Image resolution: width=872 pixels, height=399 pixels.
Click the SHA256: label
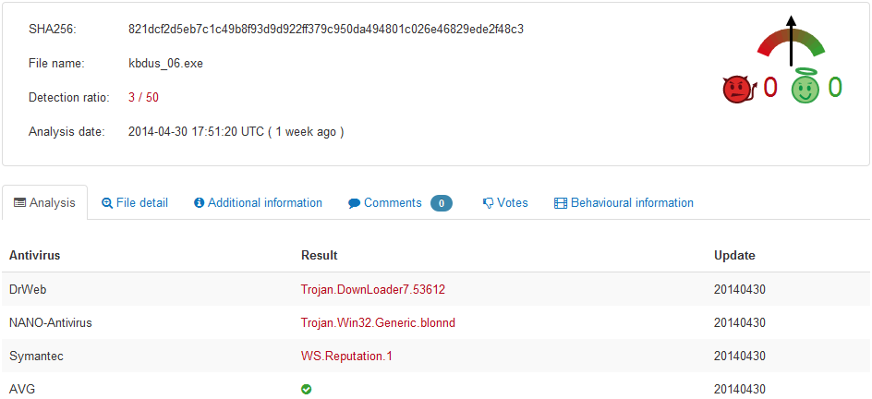pos(52,30)
